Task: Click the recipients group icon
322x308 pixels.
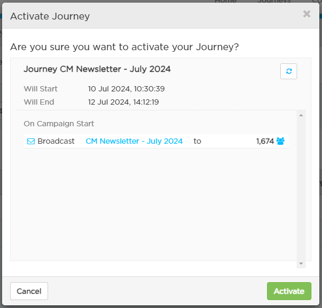Action: click(x=280, y=141)
